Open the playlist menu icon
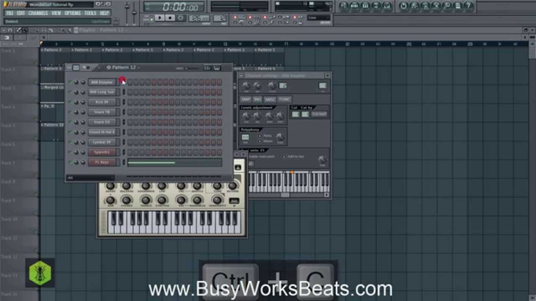The height and width of the screenshot is (301, 536). (x=3, y=30)
